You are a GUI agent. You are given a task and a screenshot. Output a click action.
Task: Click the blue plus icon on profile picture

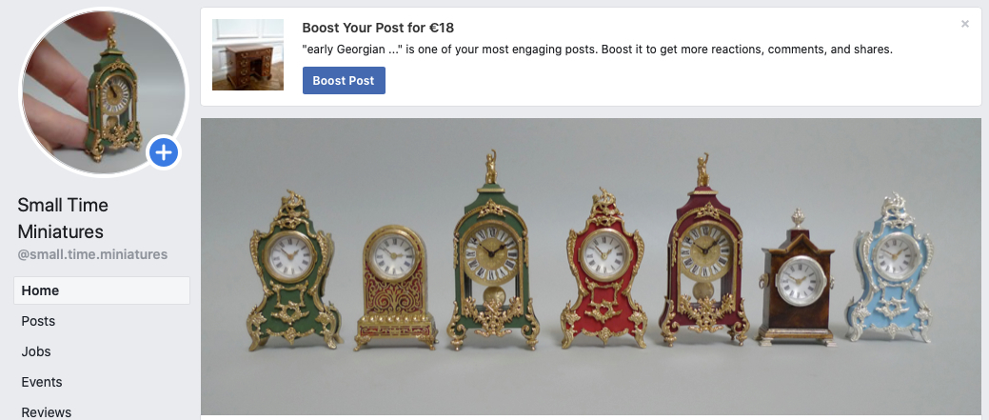(164, 152)
